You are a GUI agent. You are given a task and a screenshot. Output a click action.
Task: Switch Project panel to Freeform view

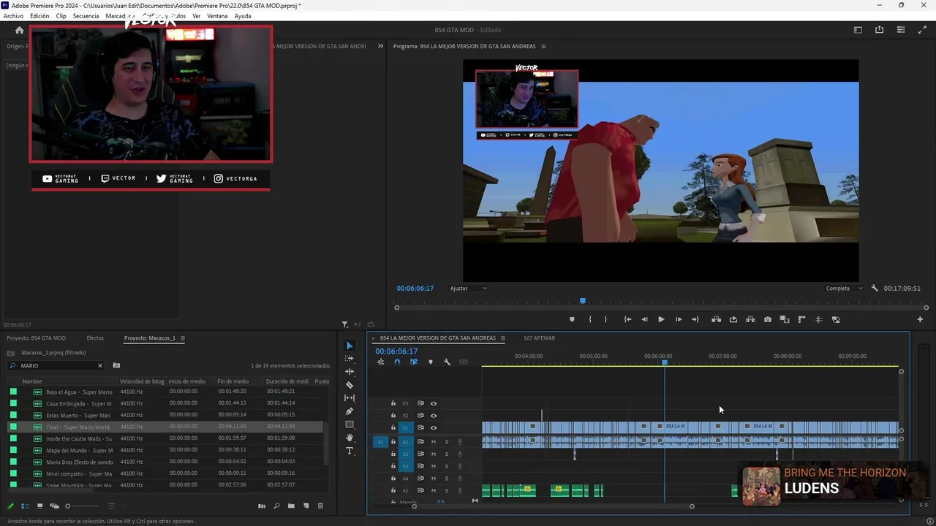pos(54,506)
